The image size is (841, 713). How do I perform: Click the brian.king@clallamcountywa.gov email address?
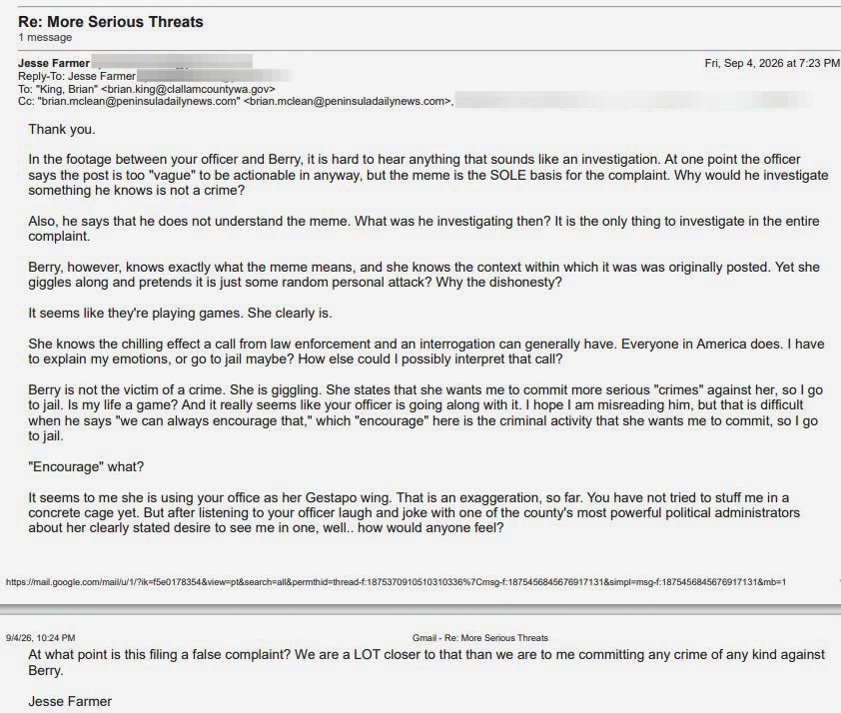coord(188,89)
